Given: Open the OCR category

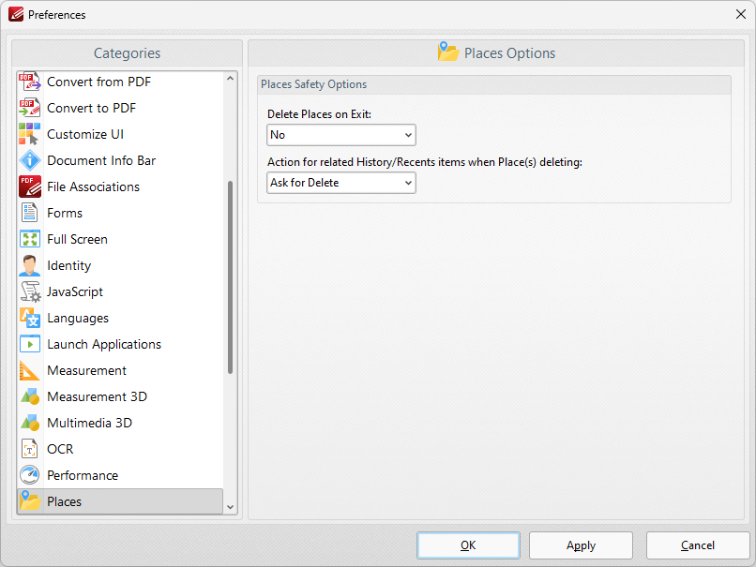Looking at the screenshot, I should 120,449.
